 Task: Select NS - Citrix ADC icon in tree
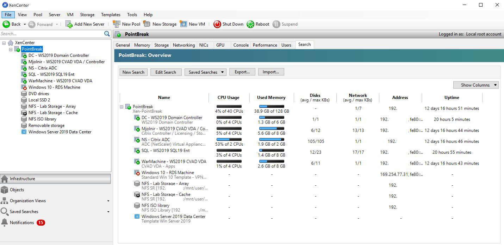24,68
